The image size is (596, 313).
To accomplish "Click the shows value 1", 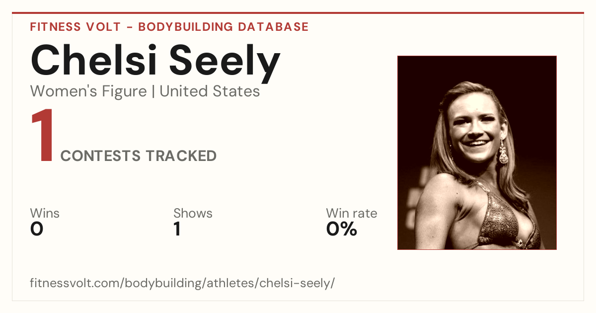I will pyautogui.click(x=177, y=229).
